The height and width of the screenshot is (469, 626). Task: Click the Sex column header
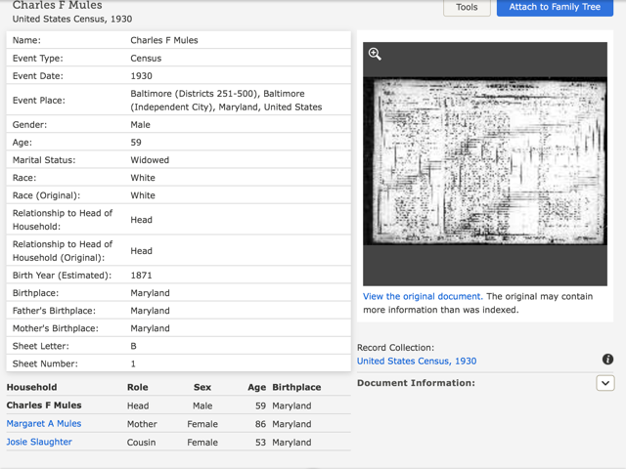tap(202, 387)
